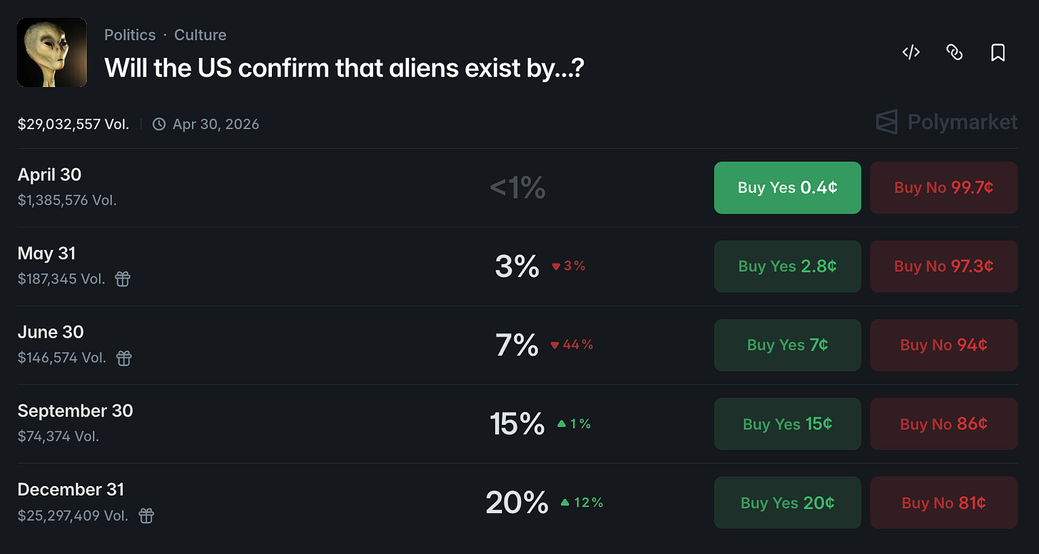Screen dimensions: 1039x554
Task: Buy Yes at 2.8¢ for May 31
Action: point(787,266)
